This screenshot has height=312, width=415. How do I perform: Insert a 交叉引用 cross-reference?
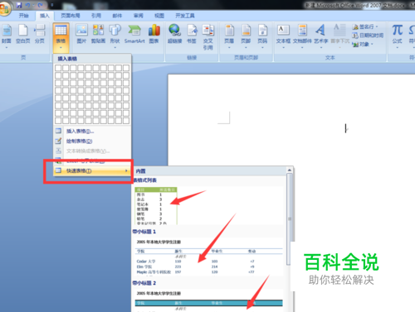tap(208, 37)
